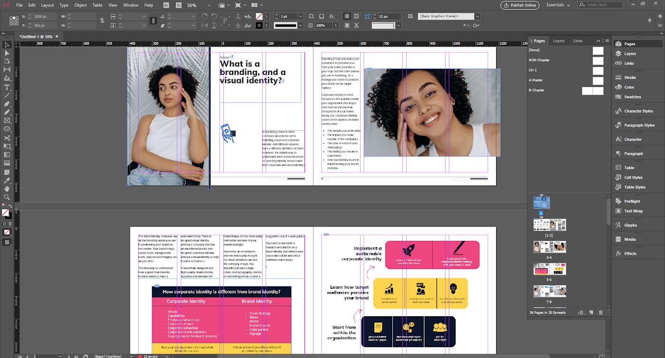Screen dimensions: 665x358
Task: Expand the Essentials workspace dropdown
Action: [x=558, y=5]
